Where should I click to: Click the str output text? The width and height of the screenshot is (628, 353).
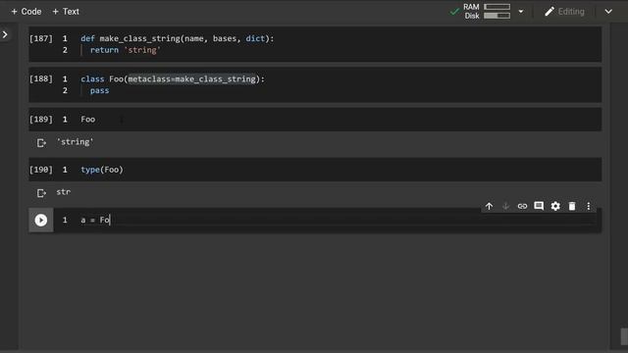(63, 192)
